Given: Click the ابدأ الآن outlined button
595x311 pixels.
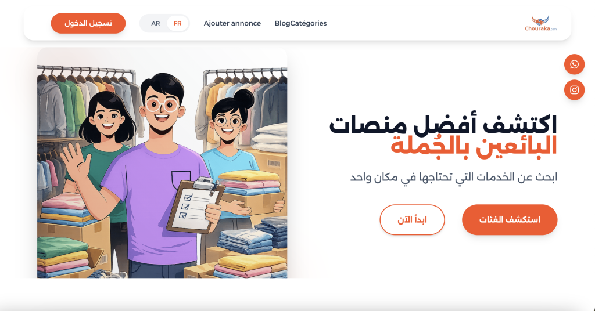Looking at the screenshot, I should tap(412, 220).
